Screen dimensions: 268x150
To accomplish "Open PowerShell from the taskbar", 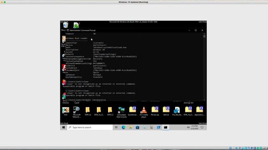I will (x=158, y=127).
